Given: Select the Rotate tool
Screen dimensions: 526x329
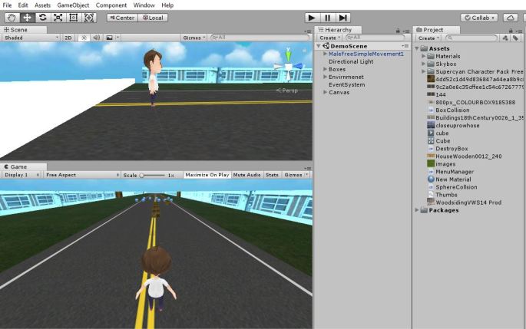Looking at the screenshot, I should [43, 17].
